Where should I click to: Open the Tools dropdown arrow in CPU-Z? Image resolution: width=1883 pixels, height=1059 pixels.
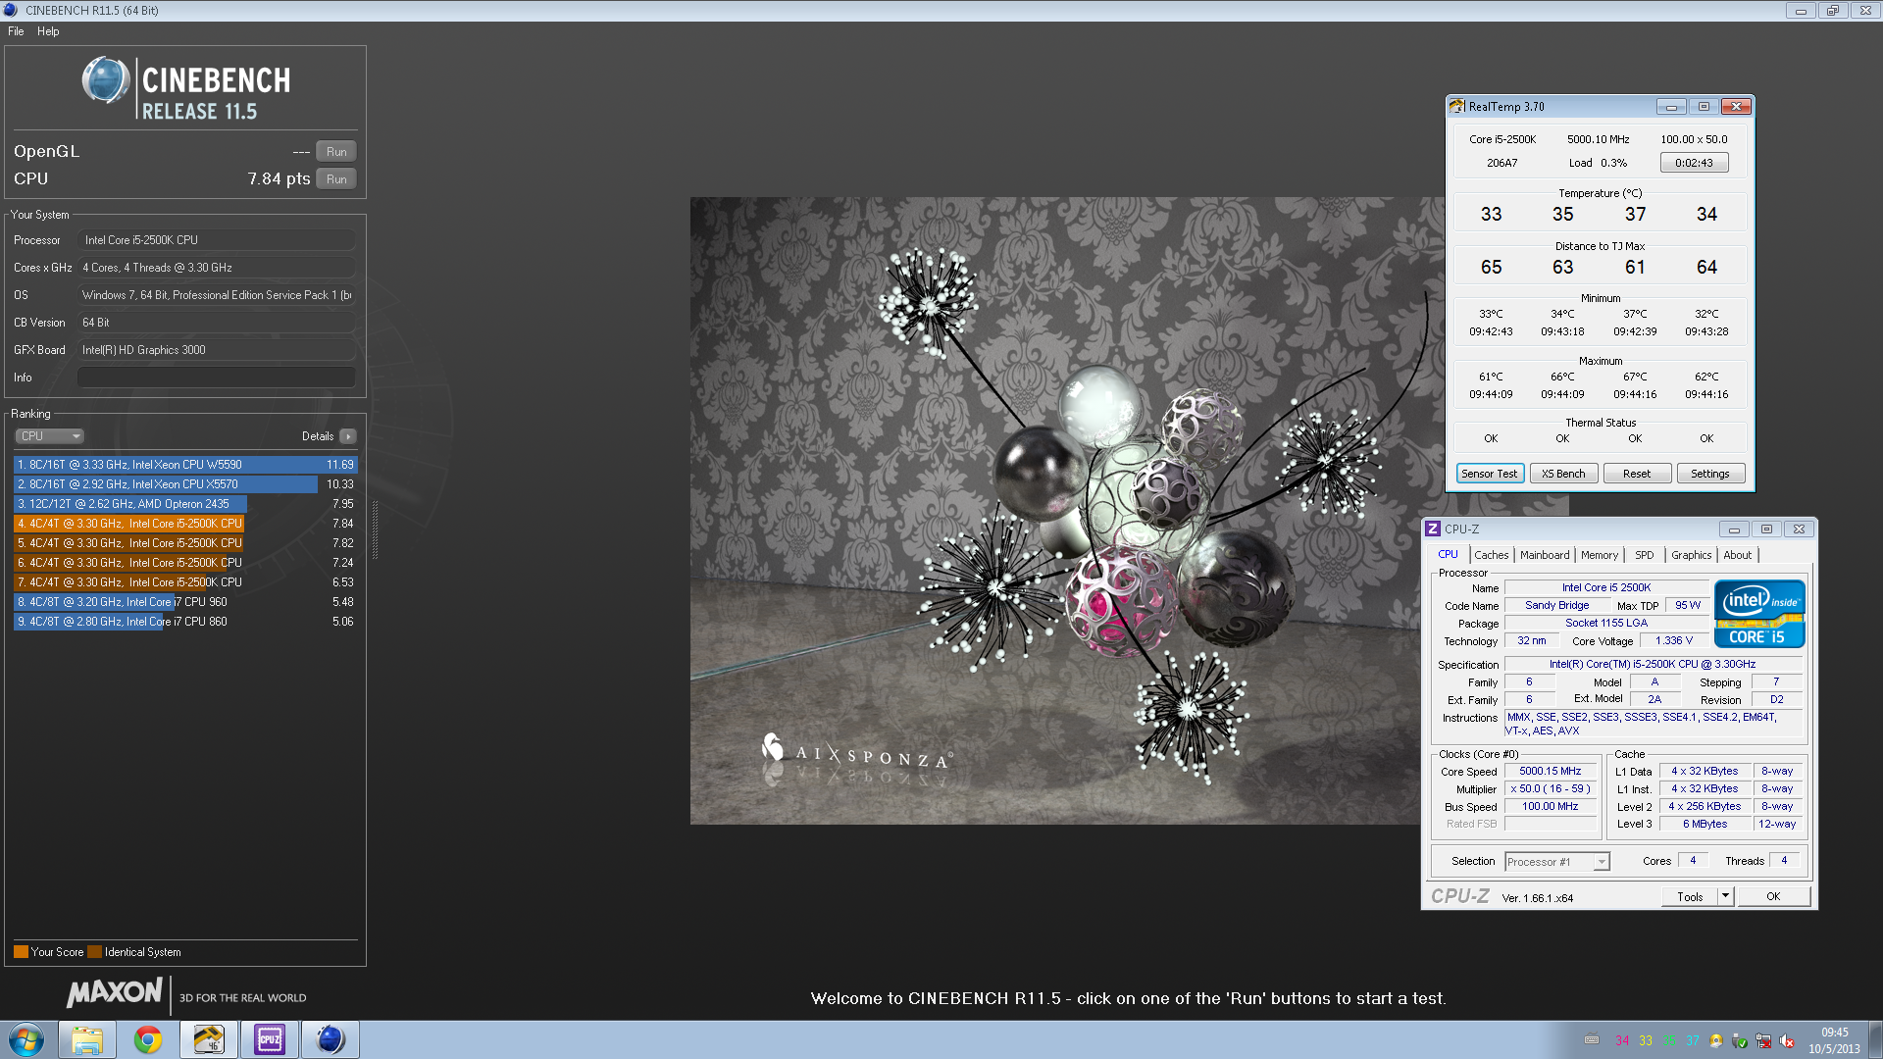pyautogui.click(x=1726, y=896)
